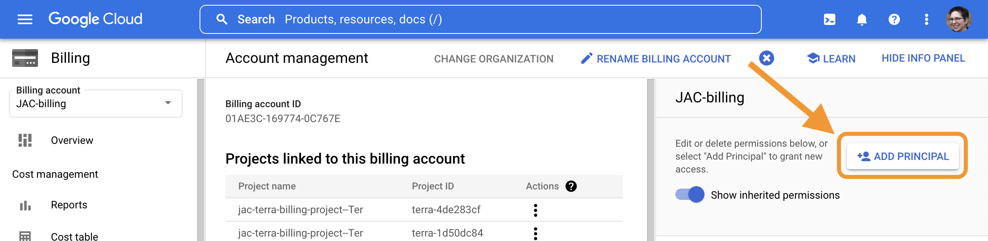The height and width of the screenshot is (241, 988).
Task: Click the close billing account X icon
Action: (767, 58)
